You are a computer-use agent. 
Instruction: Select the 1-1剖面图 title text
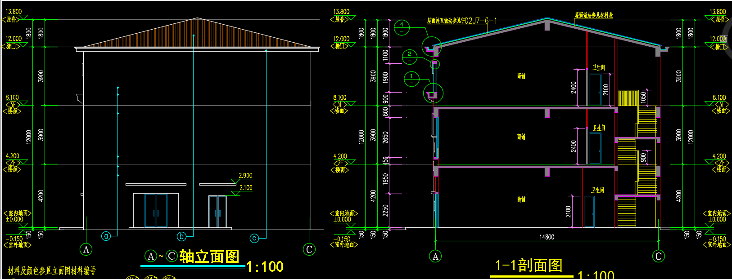[x=529, y=265]
